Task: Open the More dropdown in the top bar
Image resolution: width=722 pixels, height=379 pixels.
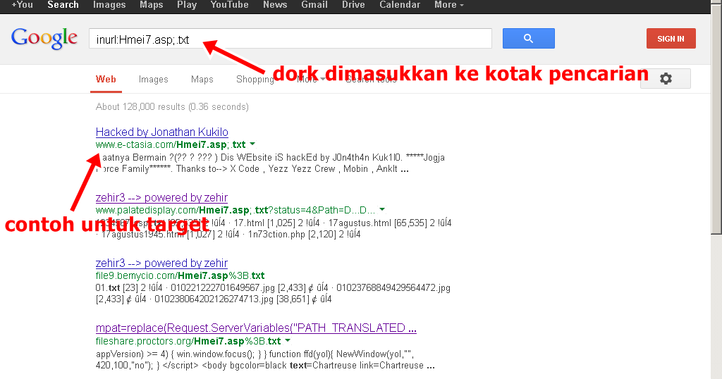Action: click(449, 5)
